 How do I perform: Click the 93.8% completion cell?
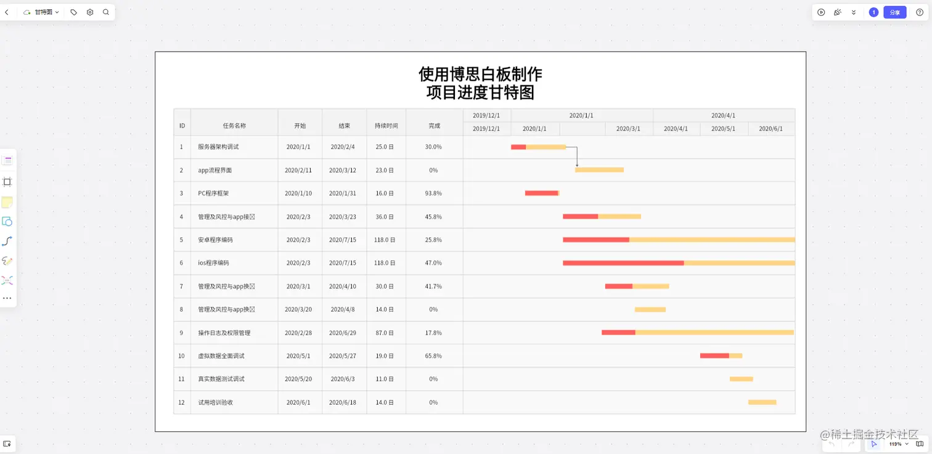click(434, 193)
